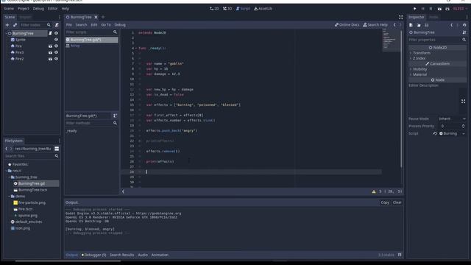Open the Search Results bottom tab
471x265 pixels.
point(121,255)
